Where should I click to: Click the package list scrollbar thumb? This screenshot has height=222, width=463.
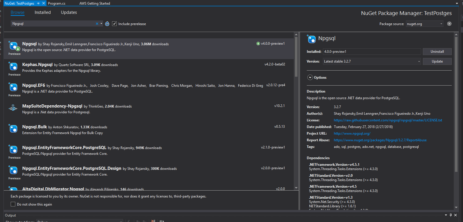pos(296,57)
